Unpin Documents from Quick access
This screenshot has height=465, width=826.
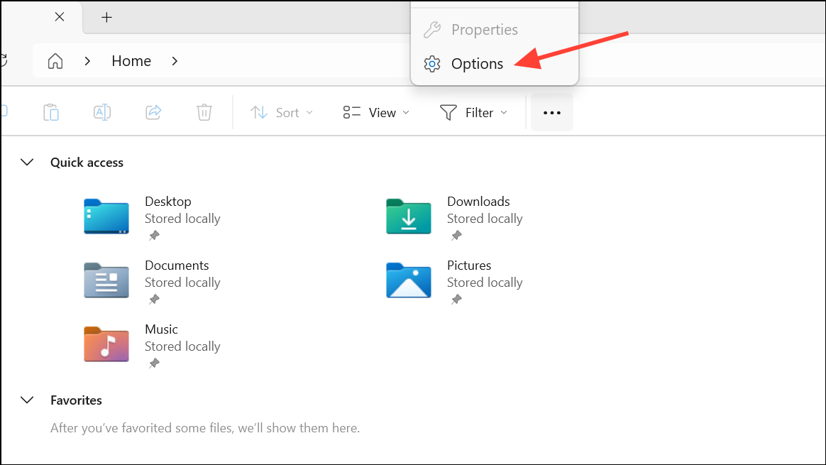click(x=153, y=299)
